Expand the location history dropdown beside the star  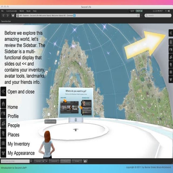point(142,15)
